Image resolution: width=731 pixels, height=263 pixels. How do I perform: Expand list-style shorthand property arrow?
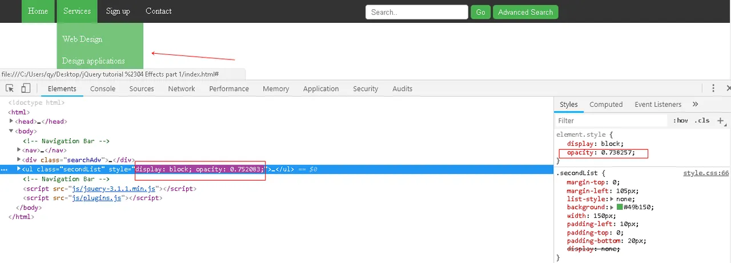(612, 198)
